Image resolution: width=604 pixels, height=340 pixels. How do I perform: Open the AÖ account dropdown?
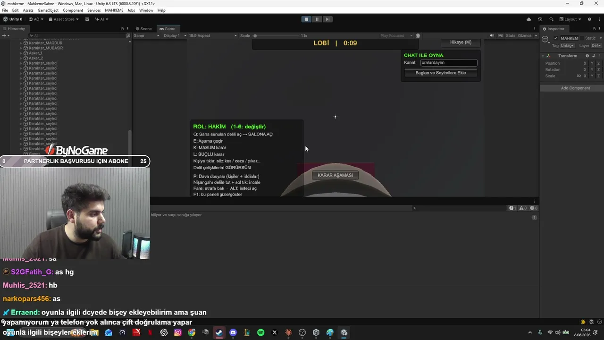pyautogui.click(x=36, y=19)
